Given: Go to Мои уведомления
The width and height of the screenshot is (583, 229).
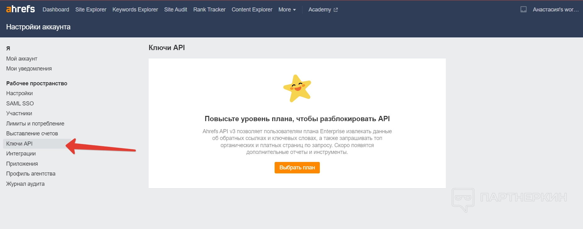Looking at the screenshot, I should coord(29,69).
